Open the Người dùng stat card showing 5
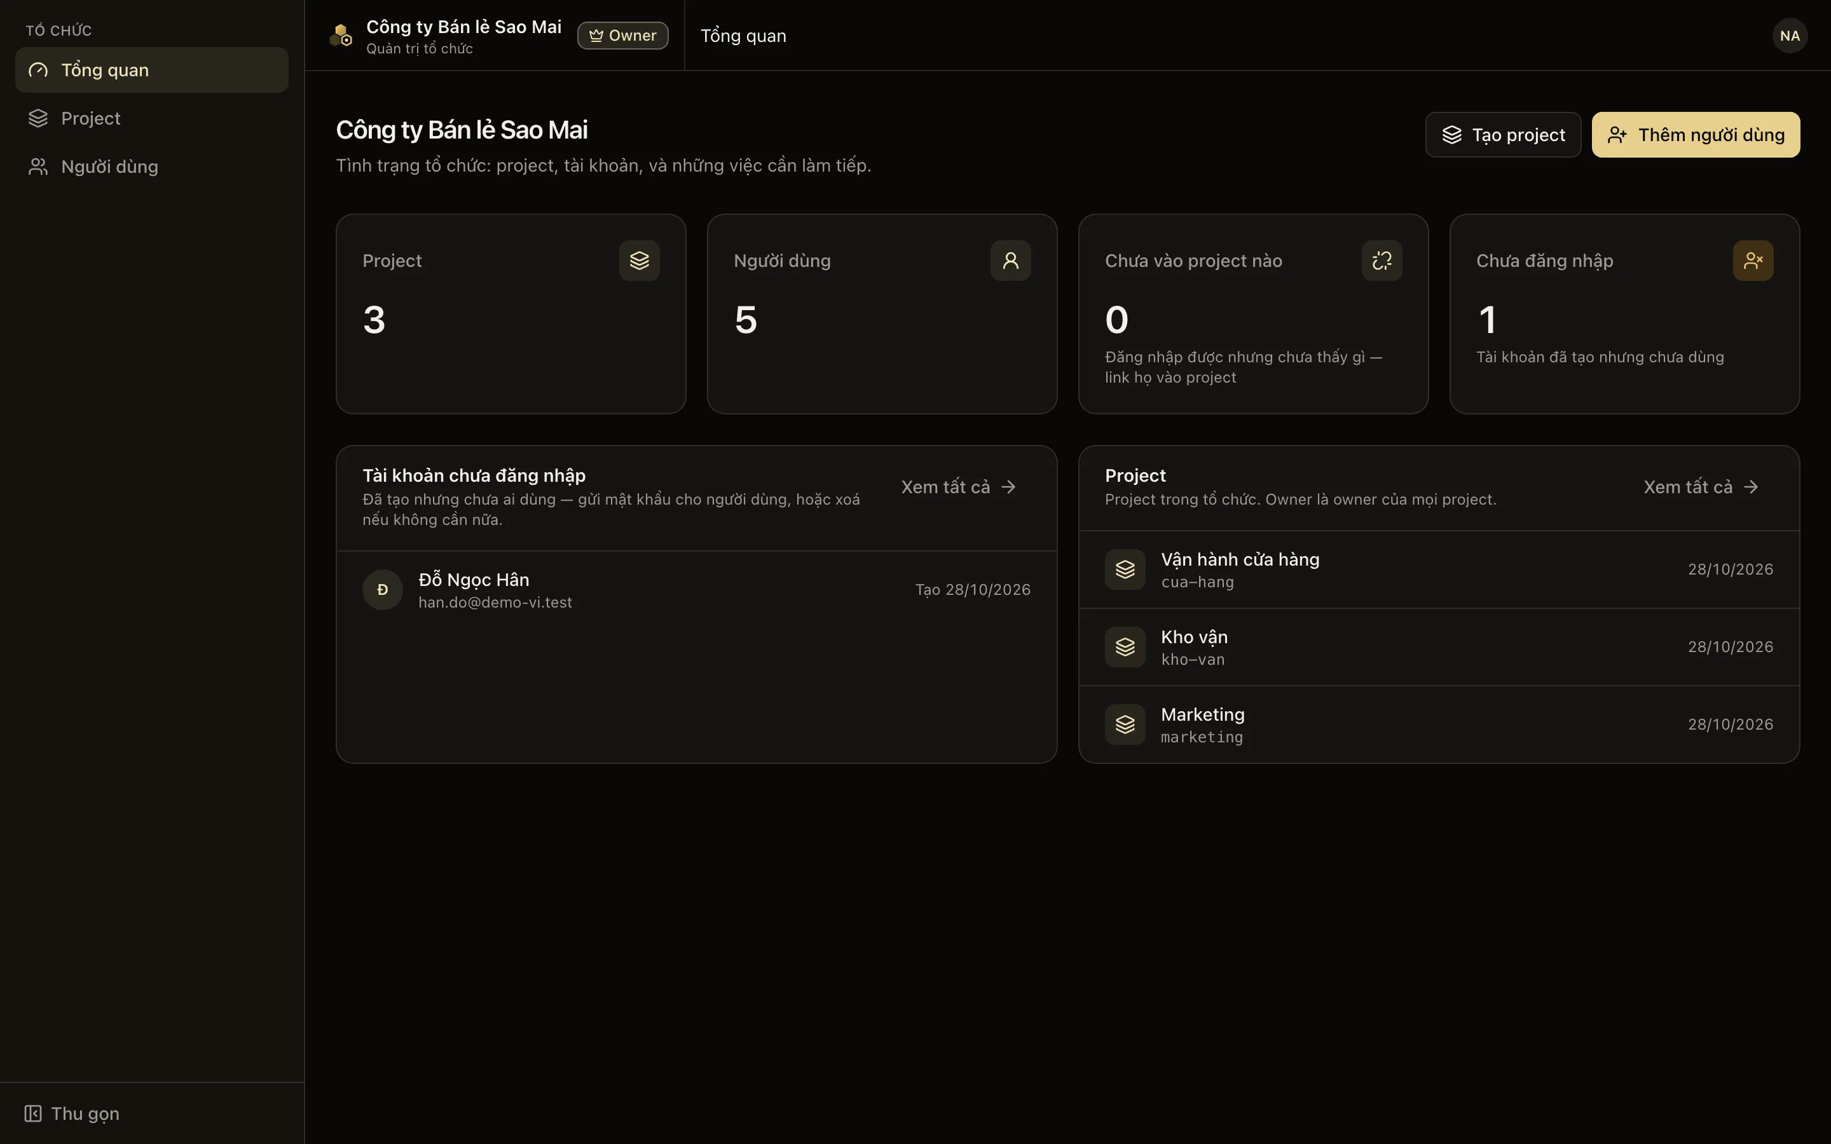Screen dimensions: 1831x1144 882,314
